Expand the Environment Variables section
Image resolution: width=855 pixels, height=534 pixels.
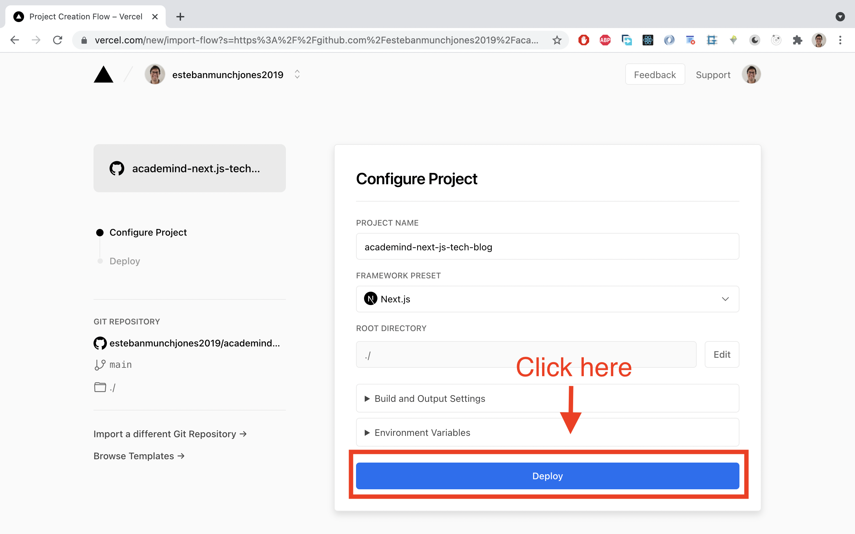[x=422, y=433]
